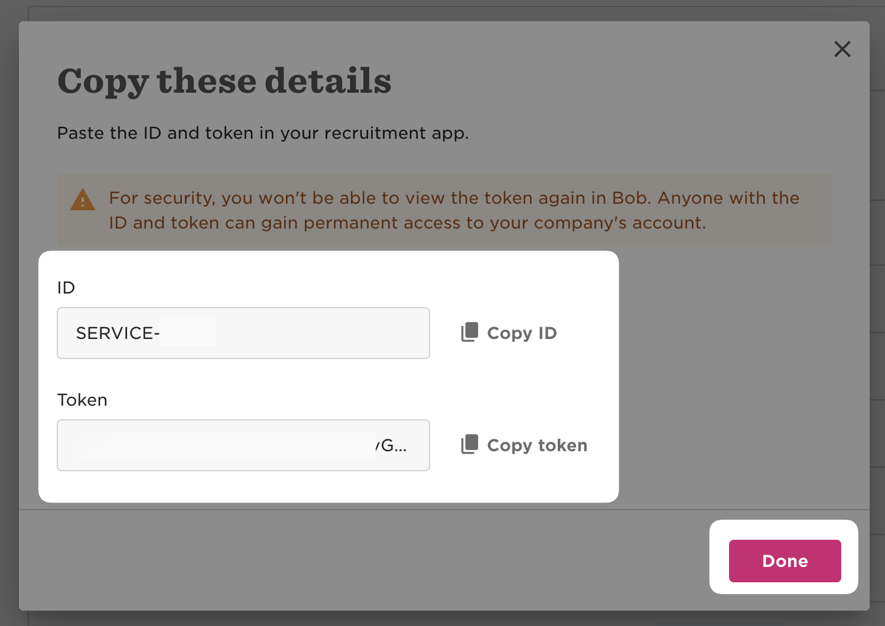Viewport: 885px width, 626px height.
Task: Click the truncated token ending in G...
Action: point(392,445)
